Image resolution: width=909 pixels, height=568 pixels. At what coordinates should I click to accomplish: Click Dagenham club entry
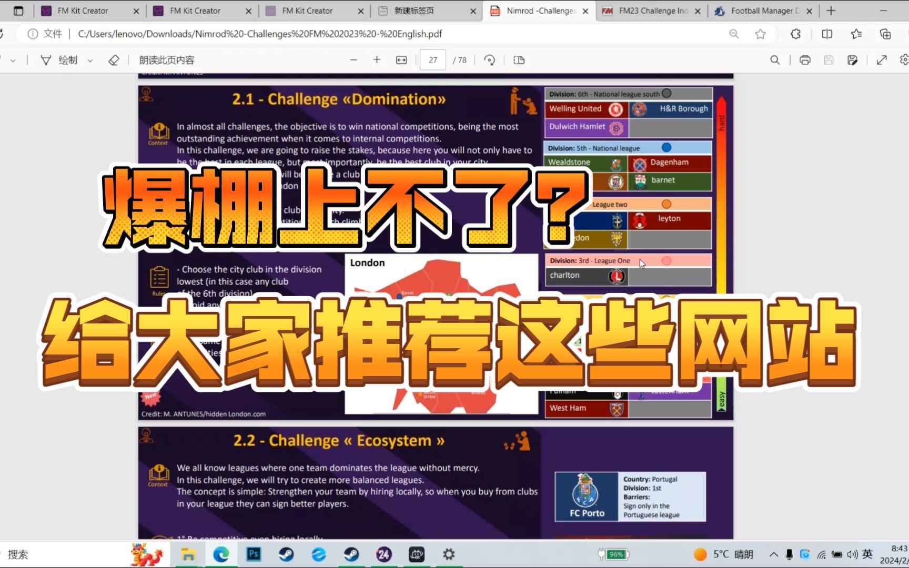click(670, 163)
